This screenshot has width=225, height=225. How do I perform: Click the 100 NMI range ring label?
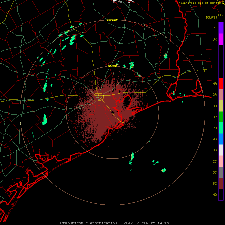coord(112,20)
